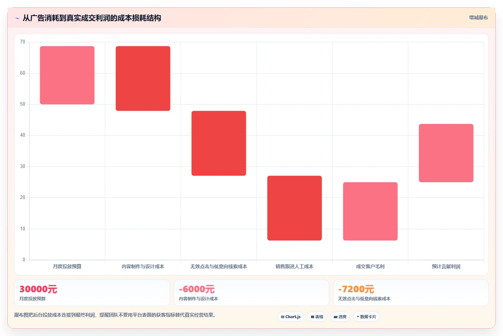Click the -7200元 data card value
The width and height of the screenshot is (503, 336).
point(356,289)
